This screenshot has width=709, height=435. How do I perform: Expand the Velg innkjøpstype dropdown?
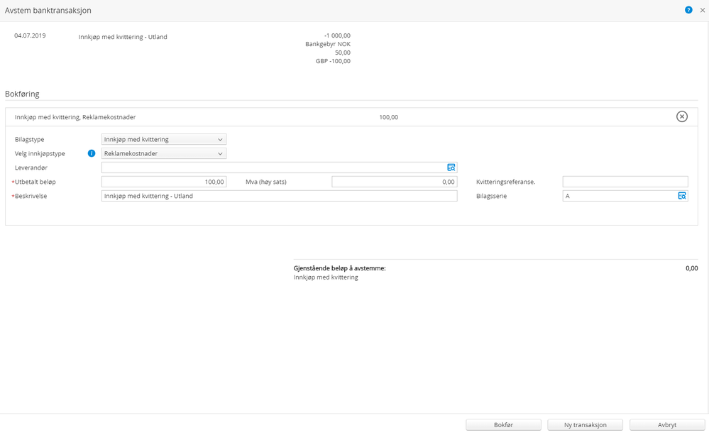tap(164, 153)
